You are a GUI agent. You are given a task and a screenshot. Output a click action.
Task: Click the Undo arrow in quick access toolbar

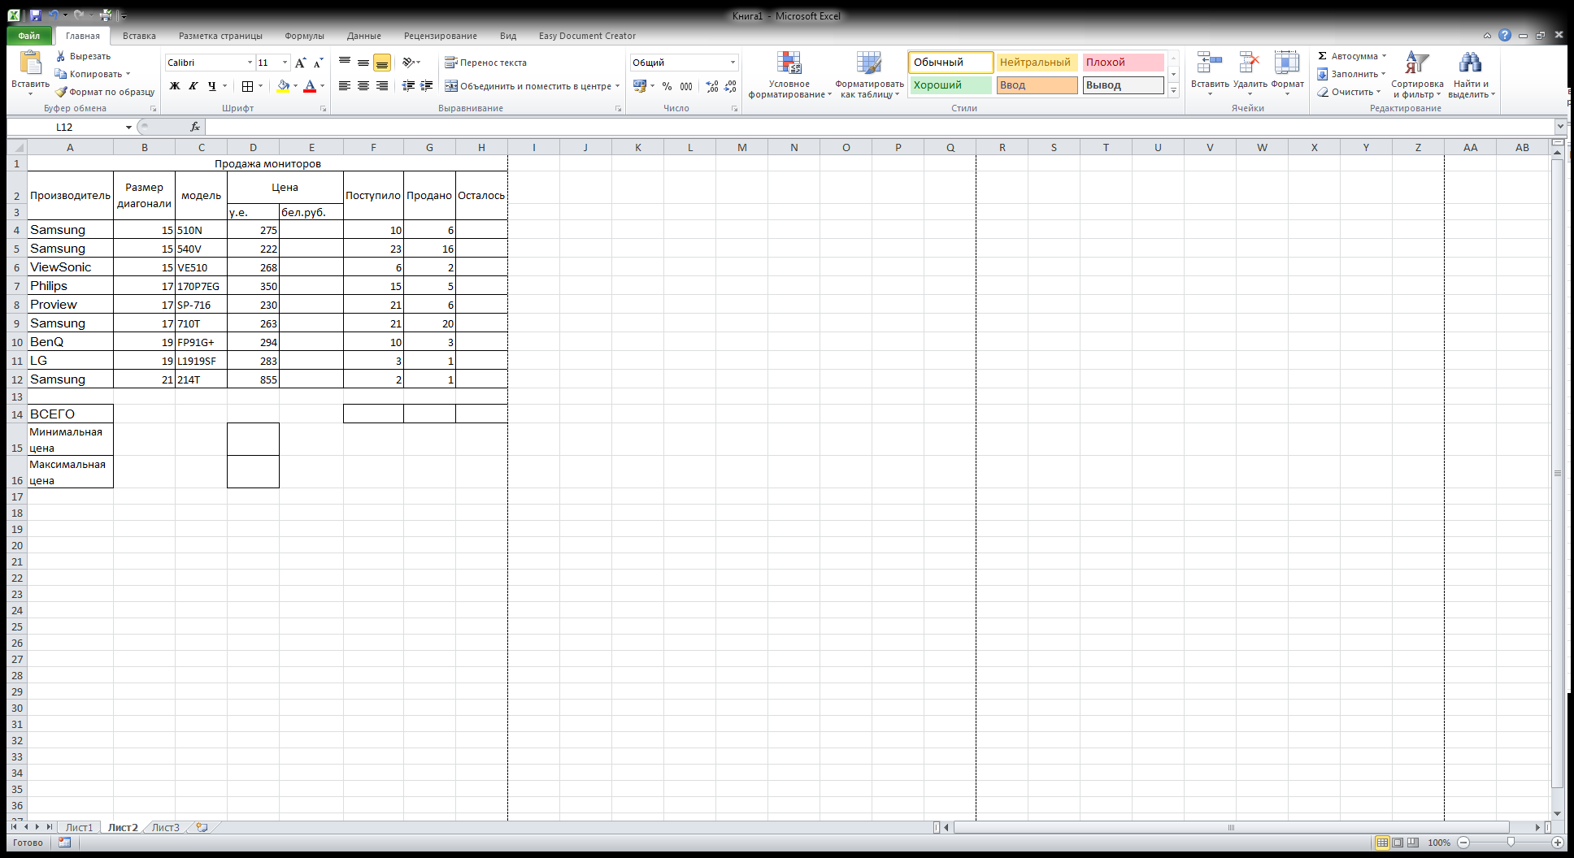(x=53, y=15)
